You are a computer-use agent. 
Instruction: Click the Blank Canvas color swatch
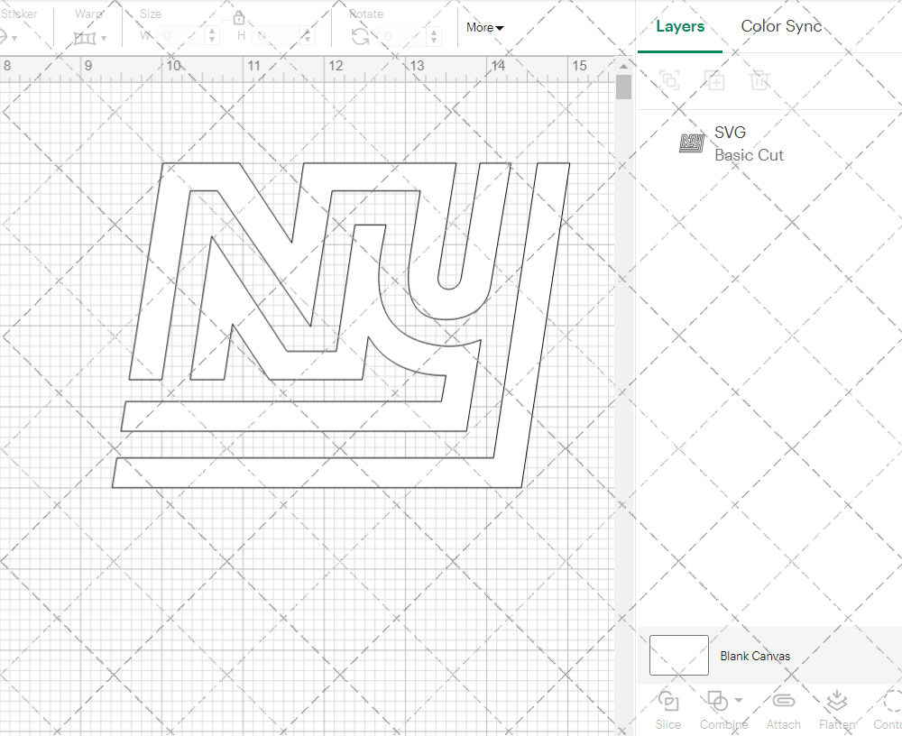click(x=678, y=656)
